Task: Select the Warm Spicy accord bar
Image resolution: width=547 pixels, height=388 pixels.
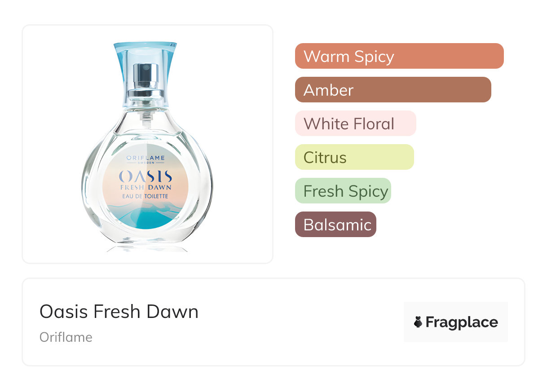Action: tap(399, 56)
